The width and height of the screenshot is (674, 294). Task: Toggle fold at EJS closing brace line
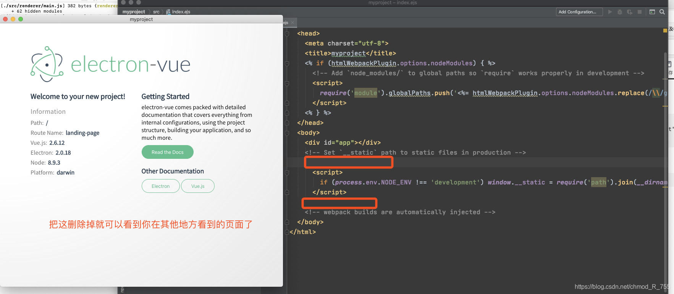(287, 113)
